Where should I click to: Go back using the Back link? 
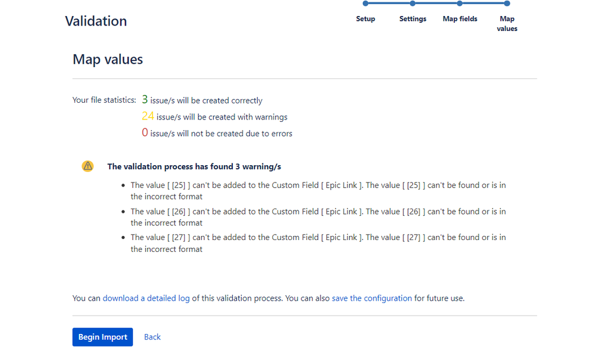point(152,337)
